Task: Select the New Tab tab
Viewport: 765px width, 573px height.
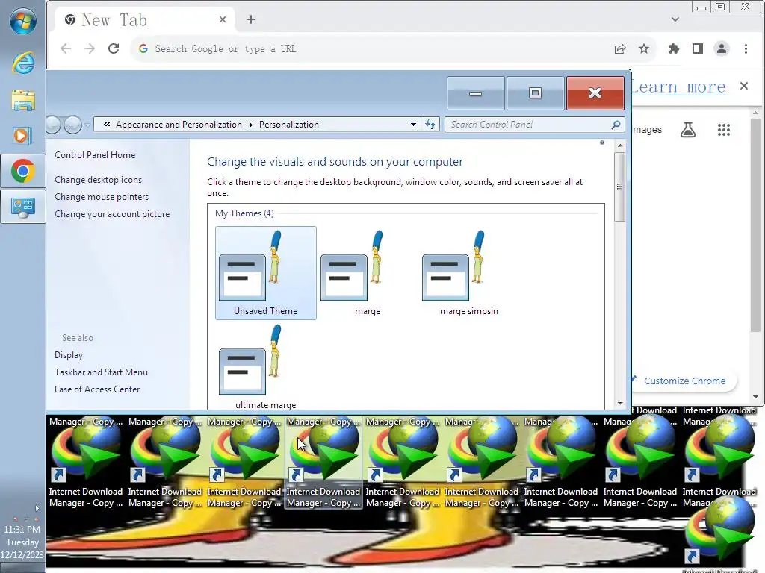Action: 145,19
